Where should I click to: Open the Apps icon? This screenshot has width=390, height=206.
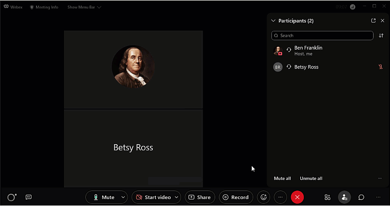pyautogui.click(x=328, y=197)
